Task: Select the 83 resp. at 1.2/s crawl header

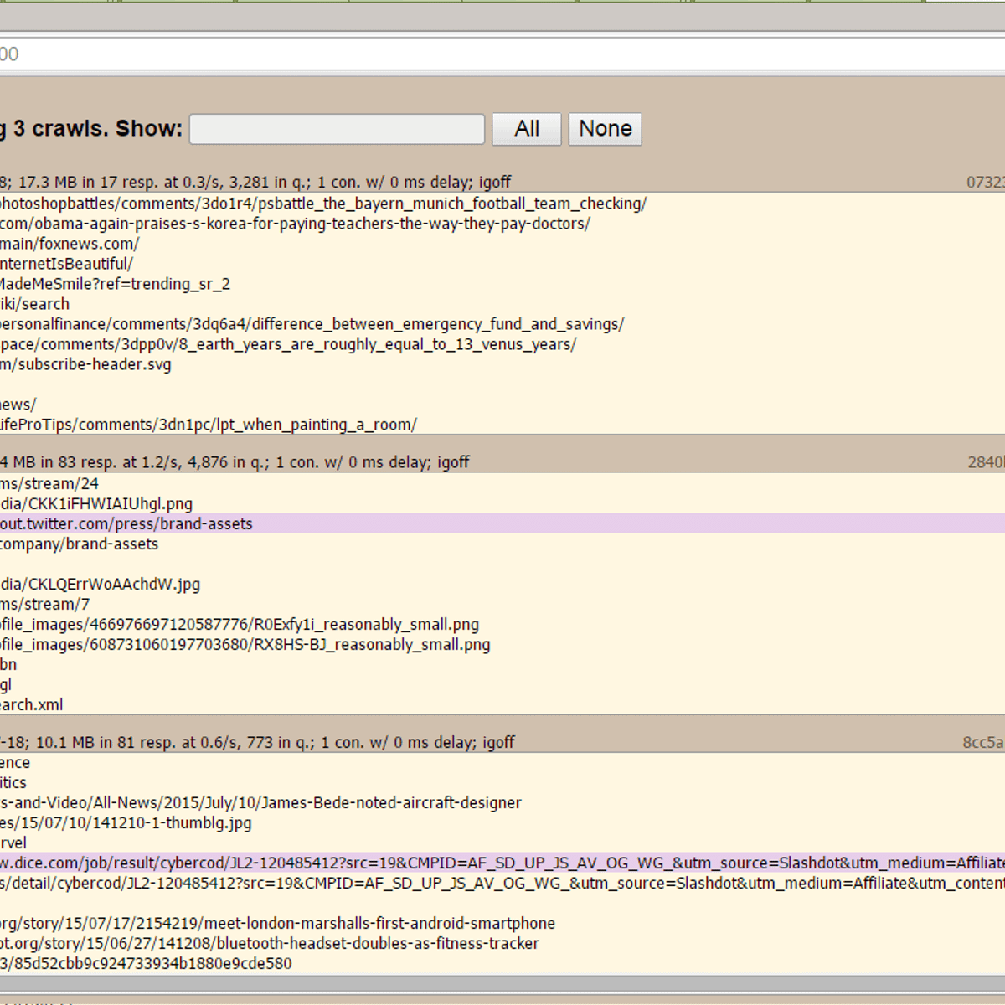Action: (x=234, y=462)
